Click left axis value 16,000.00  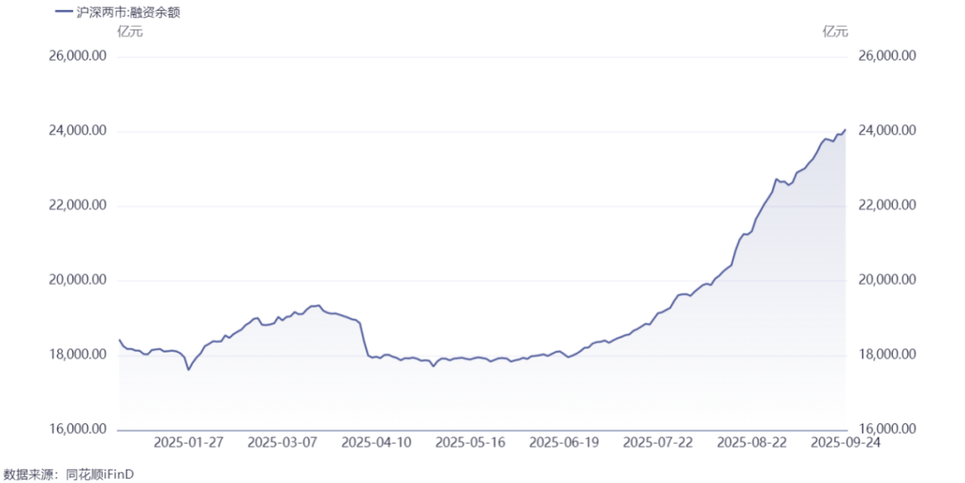(78, 429)
